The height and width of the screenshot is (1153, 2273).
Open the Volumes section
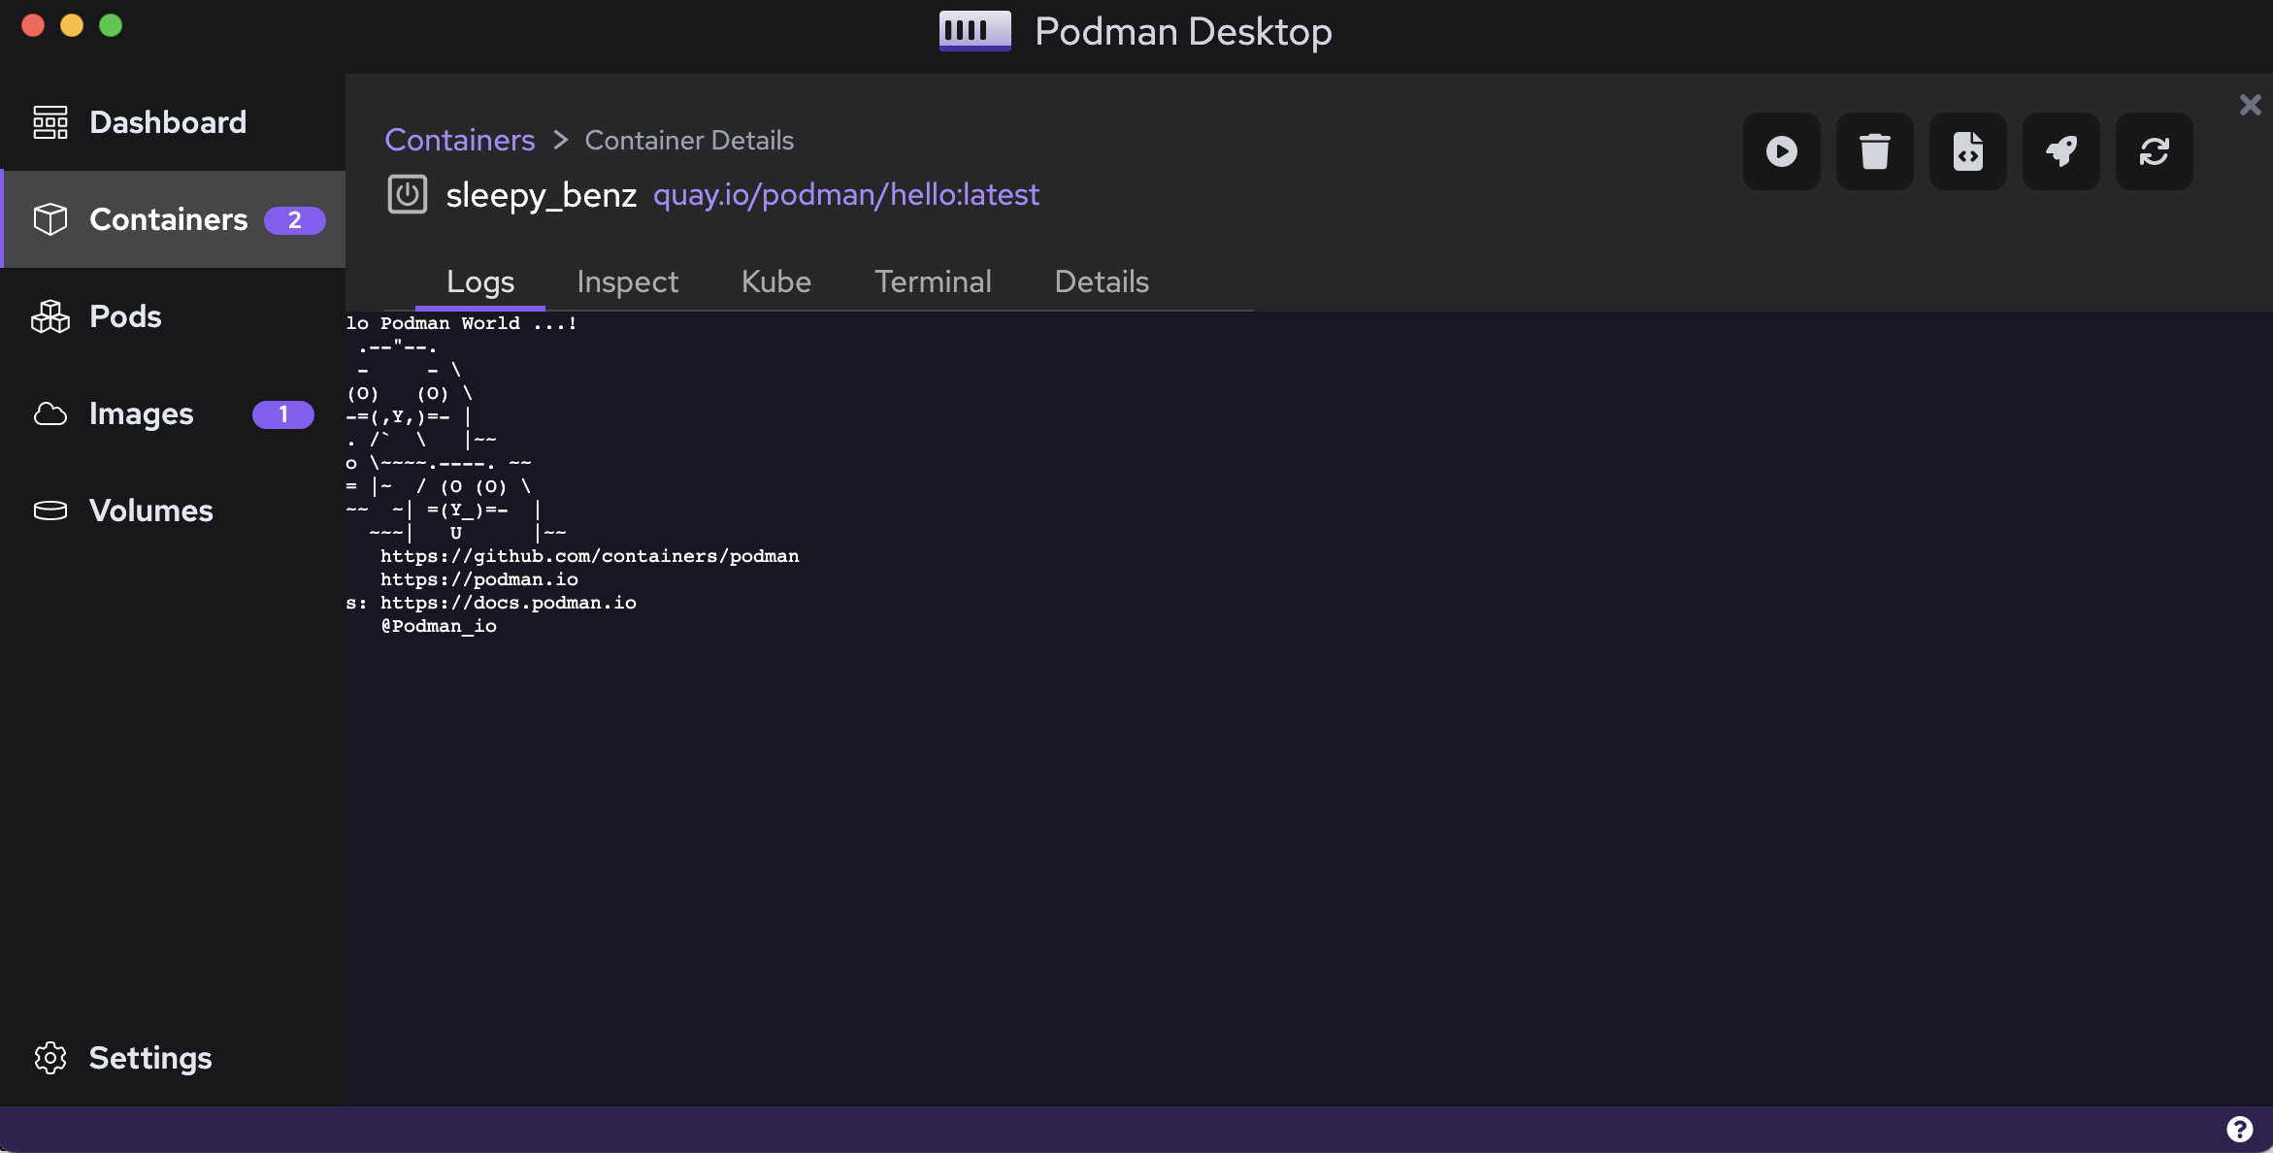(150, 511)
